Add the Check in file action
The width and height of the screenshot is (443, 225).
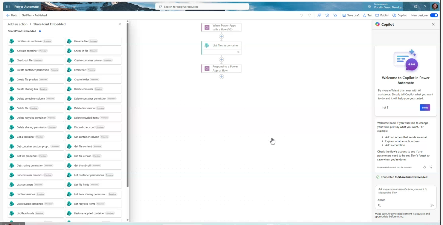[93, 51]
